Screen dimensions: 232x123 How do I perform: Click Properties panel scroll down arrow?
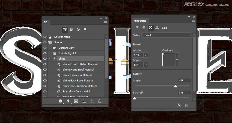coord(194,99)
